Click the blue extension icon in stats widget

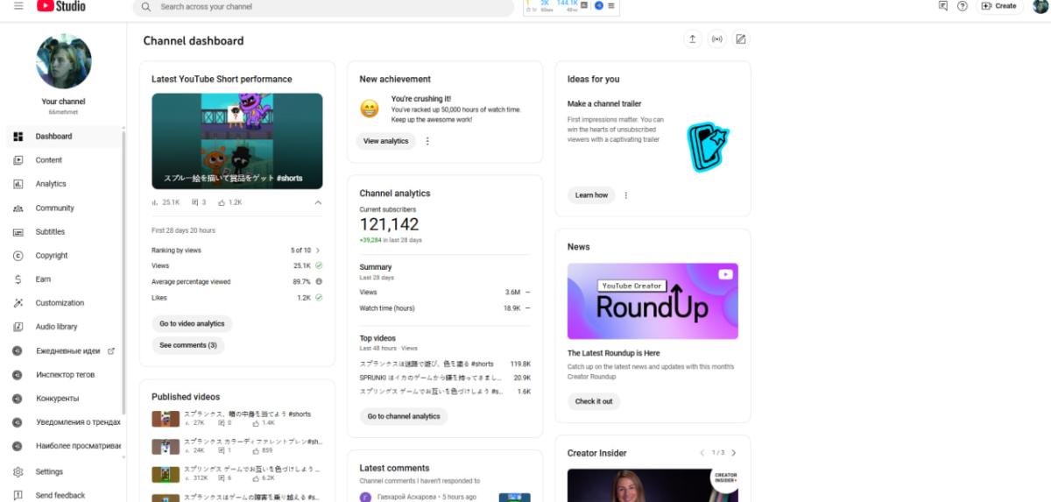pyautogui.click(x=599, y=5)
